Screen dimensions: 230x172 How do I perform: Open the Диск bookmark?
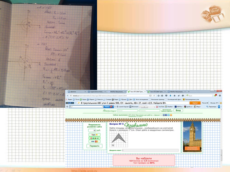(130, 99)
